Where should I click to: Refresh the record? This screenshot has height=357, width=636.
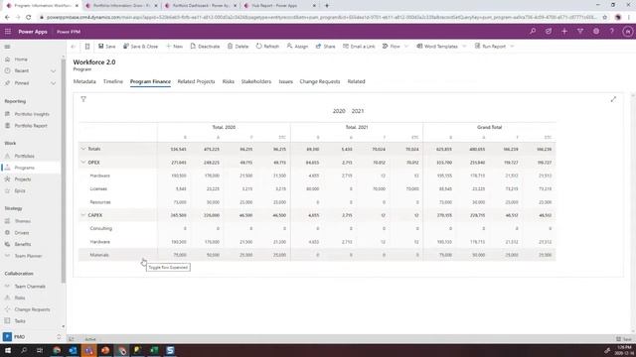(267, 47)
